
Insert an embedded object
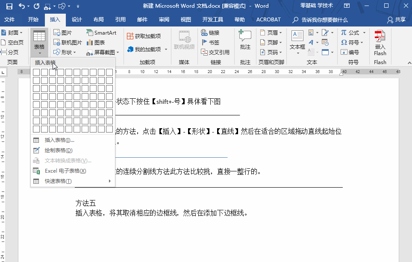[325, 52]
